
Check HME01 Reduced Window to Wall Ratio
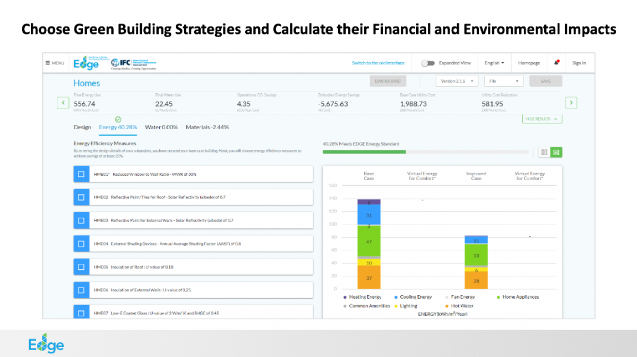point(81,174)
